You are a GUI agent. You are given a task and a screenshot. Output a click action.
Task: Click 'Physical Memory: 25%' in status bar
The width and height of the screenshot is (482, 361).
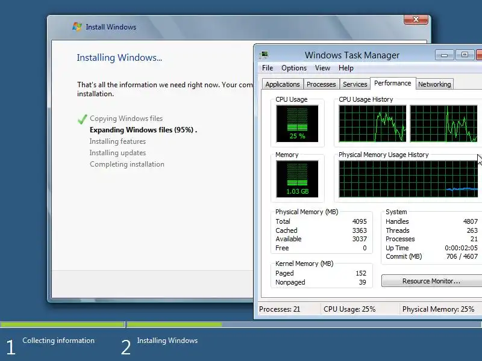pos(439,309)
